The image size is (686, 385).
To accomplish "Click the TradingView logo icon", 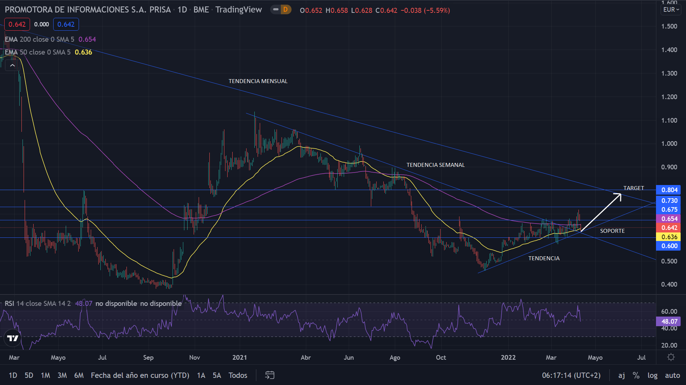I will (13, 338).
